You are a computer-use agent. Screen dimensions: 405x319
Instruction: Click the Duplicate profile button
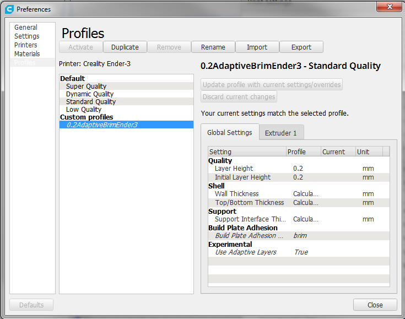click(125, 47)
